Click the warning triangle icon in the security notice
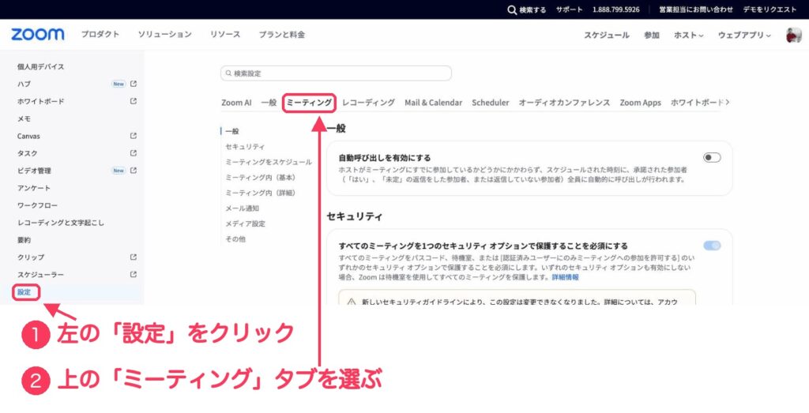 [352, 301]
